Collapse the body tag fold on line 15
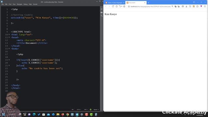The width and height of the screenshot is (208, 117). tap(9, 49)
